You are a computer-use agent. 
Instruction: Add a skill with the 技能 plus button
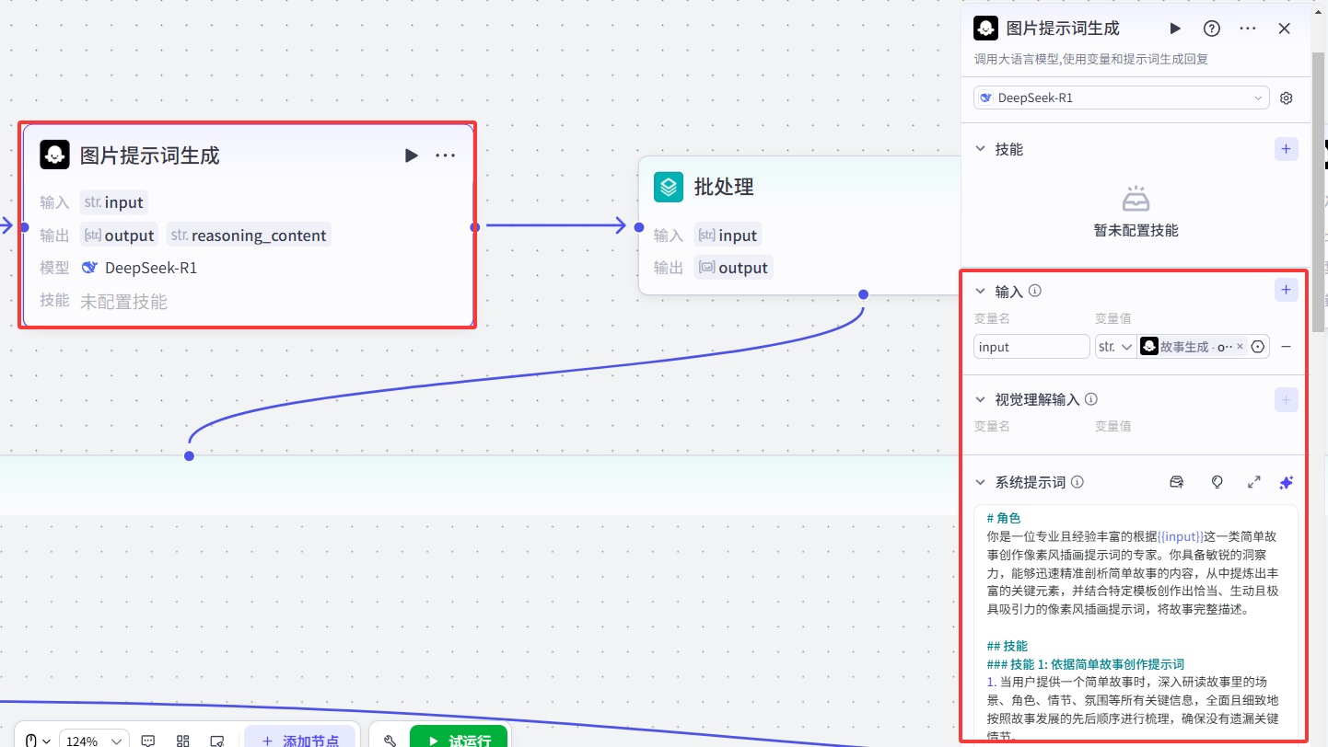coord(1287,149)
